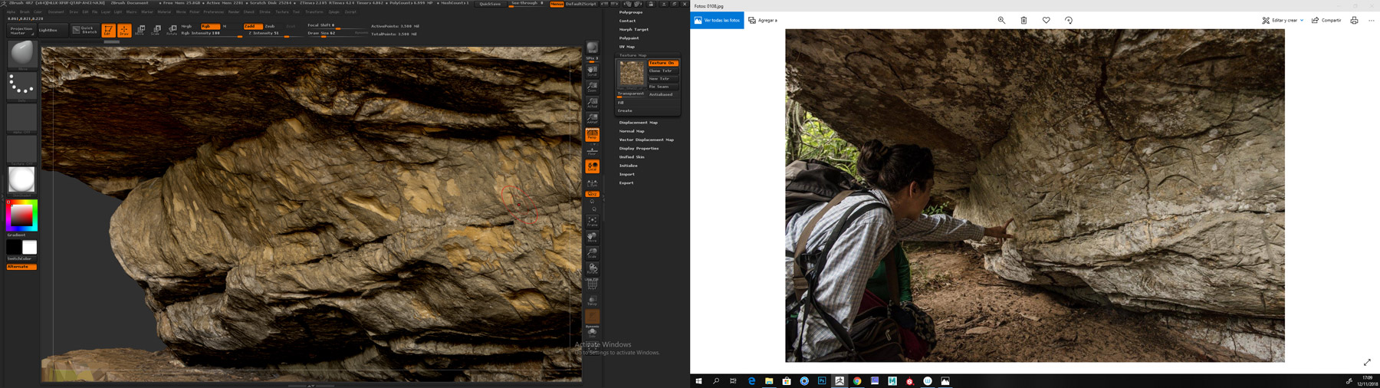Activate the Edit mode button

click(x=108, y=30)
